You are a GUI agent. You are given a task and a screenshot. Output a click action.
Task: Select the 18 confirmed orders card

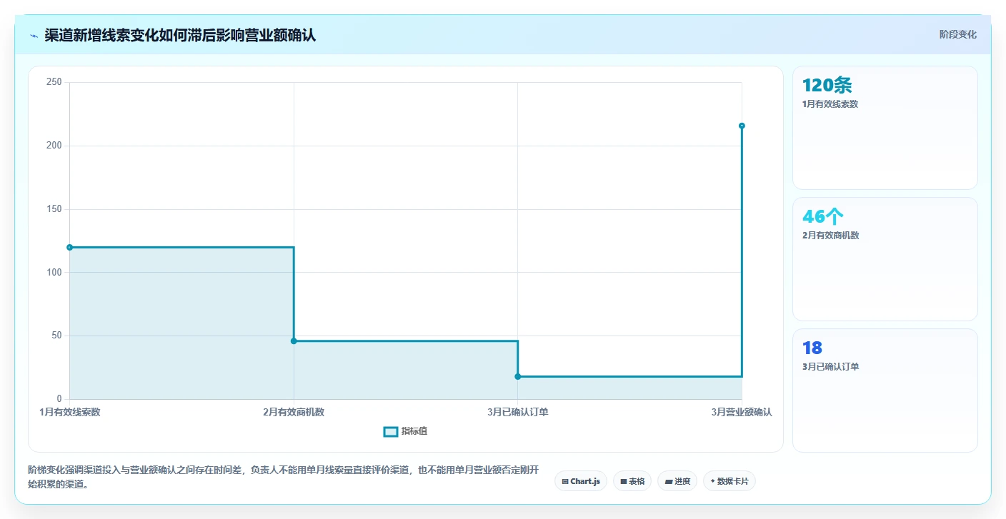(x=885, y=390)
